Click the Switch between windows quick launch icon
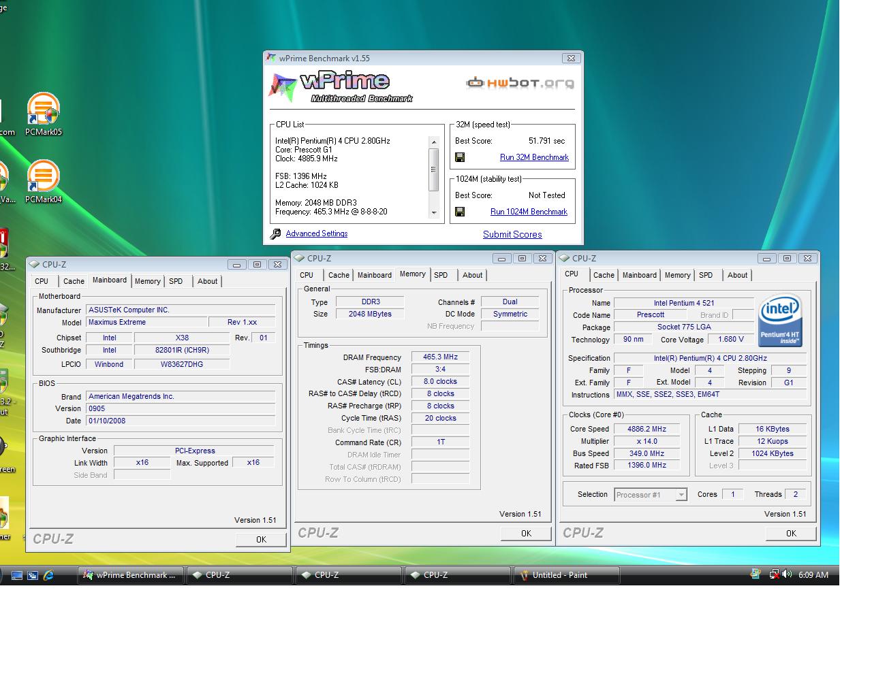Screen dimensions: 872x697 33,575
